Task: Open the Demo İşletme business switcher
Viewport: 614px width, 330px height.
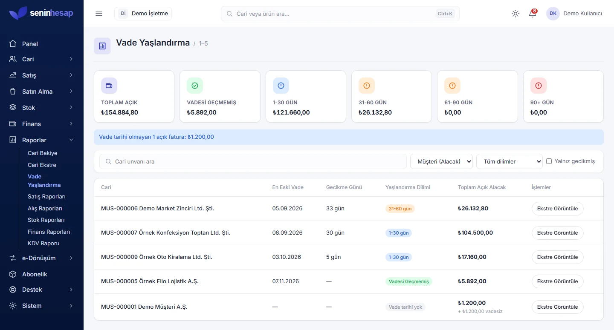Action: (x=143, y=14)
